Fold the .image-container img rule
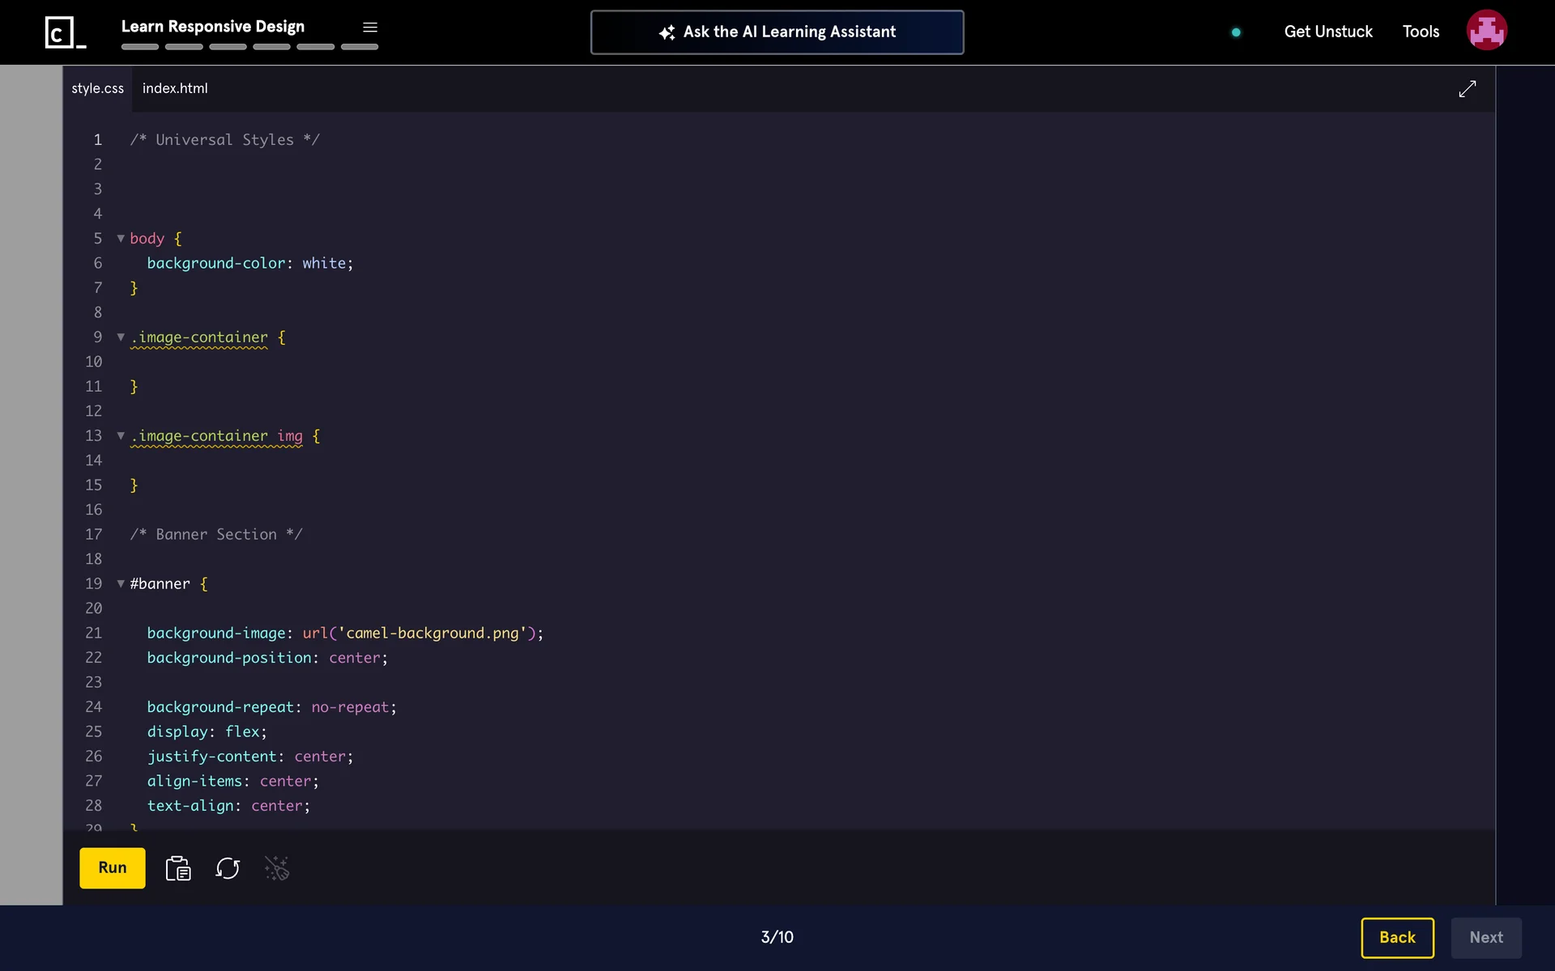Image resolution: width=1555 pixels, height=971 pixels. coord(121,436)
